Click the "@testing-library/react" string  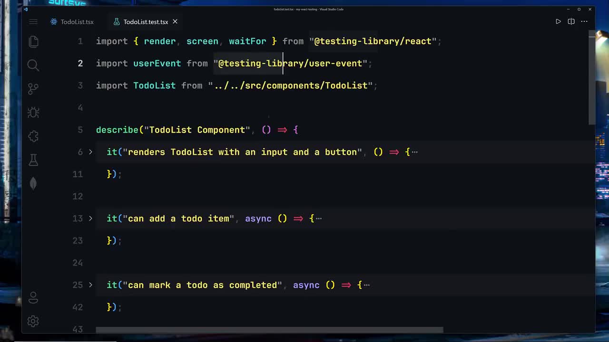(373, 41)
